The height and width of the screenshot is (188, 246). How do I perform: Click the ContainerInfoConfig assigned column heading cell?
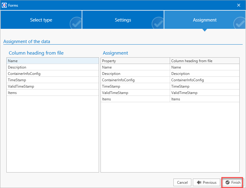[205, 80]
